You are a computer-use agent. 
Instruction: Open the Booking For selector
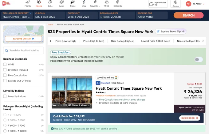pos(152,15)
